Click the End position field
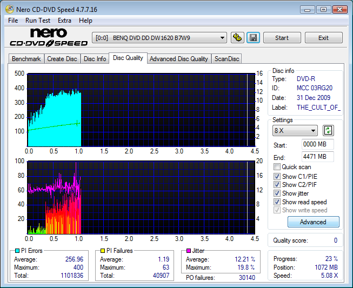The image size is (353, 288). [317, 157]
